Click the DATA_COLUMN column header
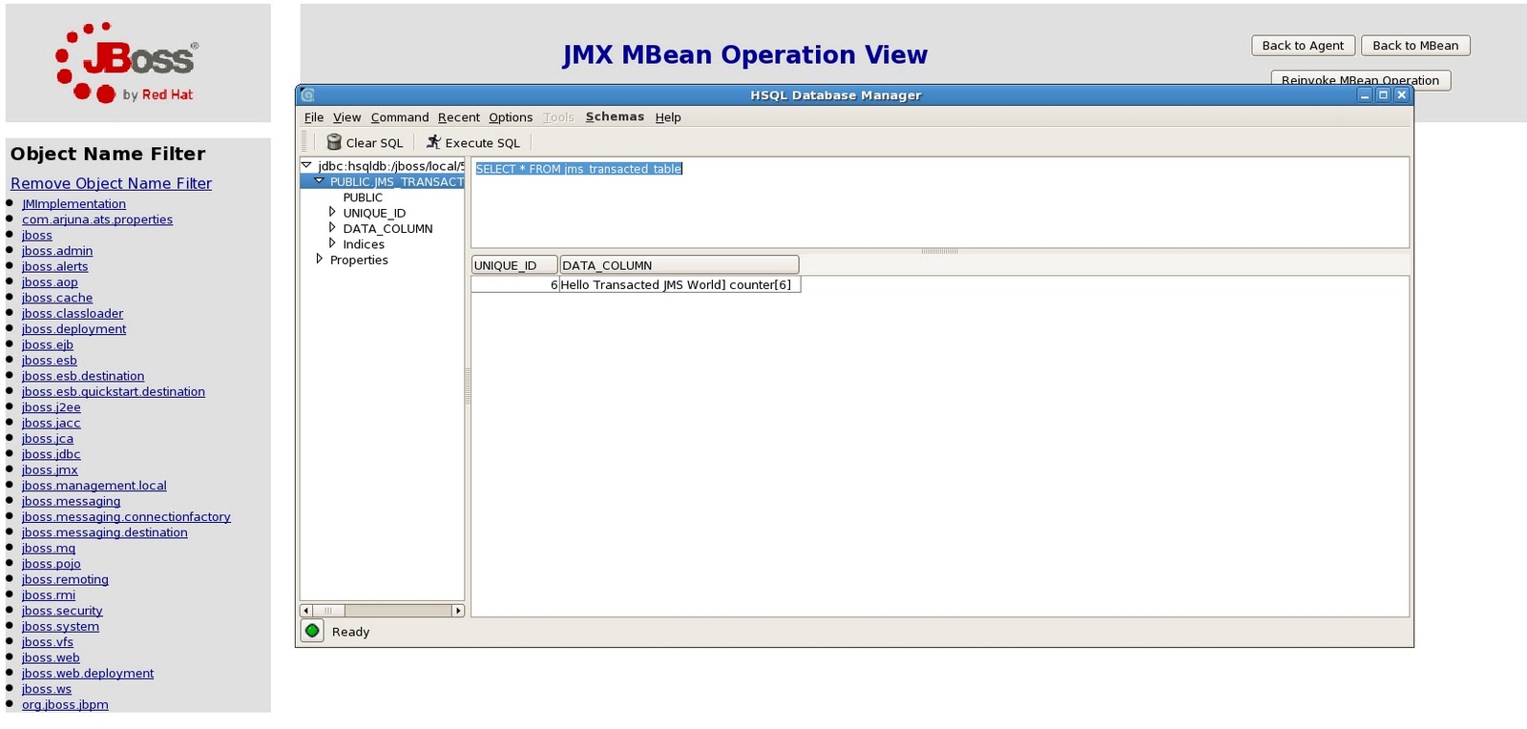1527x729 pixels. (x=679, y=265)
